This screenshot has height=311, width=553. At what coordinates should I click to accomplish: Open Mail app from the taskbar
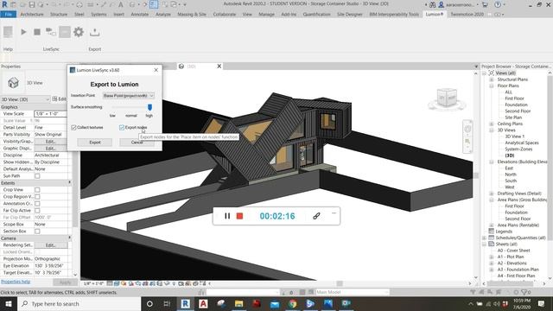[275, 303]
